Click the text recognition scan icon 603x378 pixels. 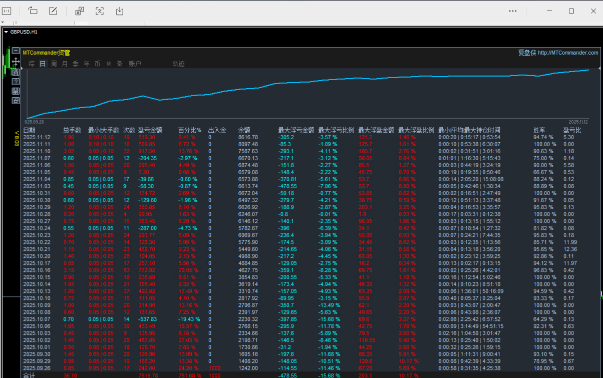[x=100, y=11]
